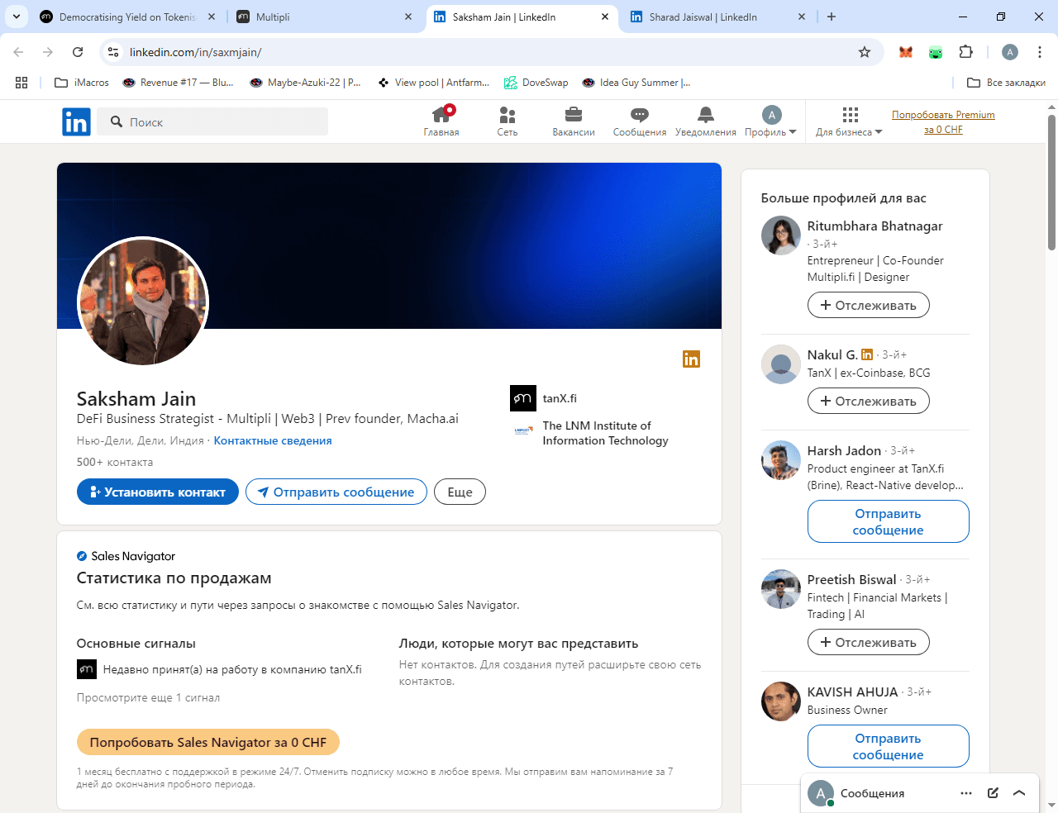Click the gold LinkedIn premium badge on profile
Screen dimensions: 1058x813
(x=691, y=359)
